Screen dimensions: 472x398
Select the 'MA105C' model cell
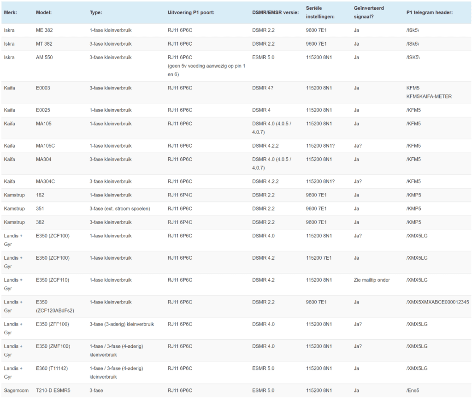[x=46, y=146]
